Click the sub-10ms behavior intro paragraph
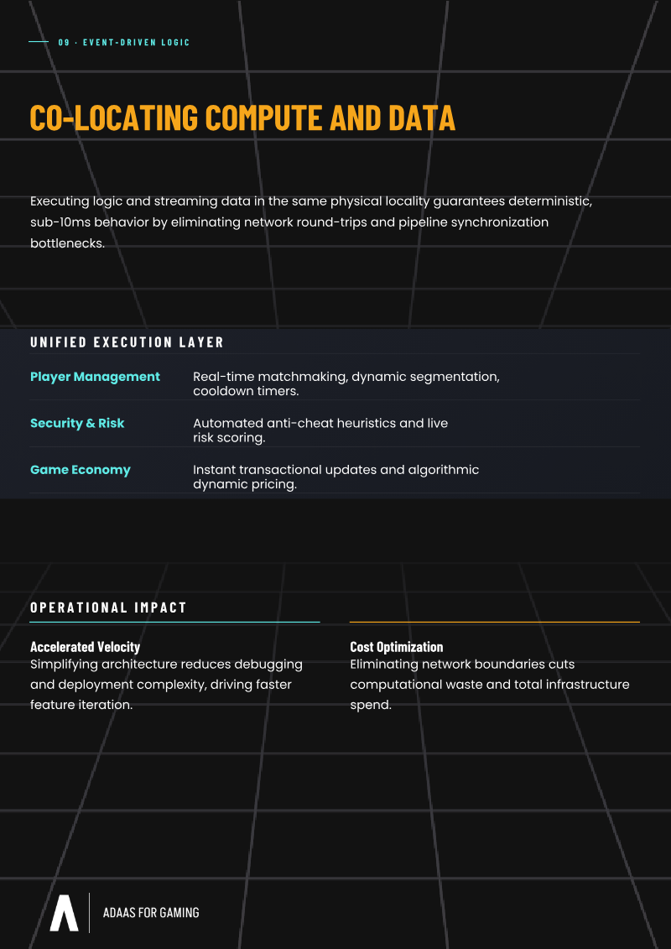 pyautogui.click(x=311, y=222)
